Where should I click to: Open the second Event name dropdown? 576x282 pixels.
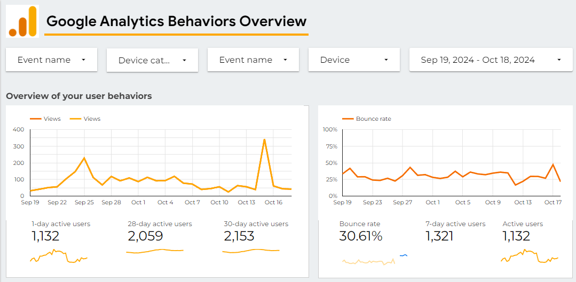tap(253, 60)
